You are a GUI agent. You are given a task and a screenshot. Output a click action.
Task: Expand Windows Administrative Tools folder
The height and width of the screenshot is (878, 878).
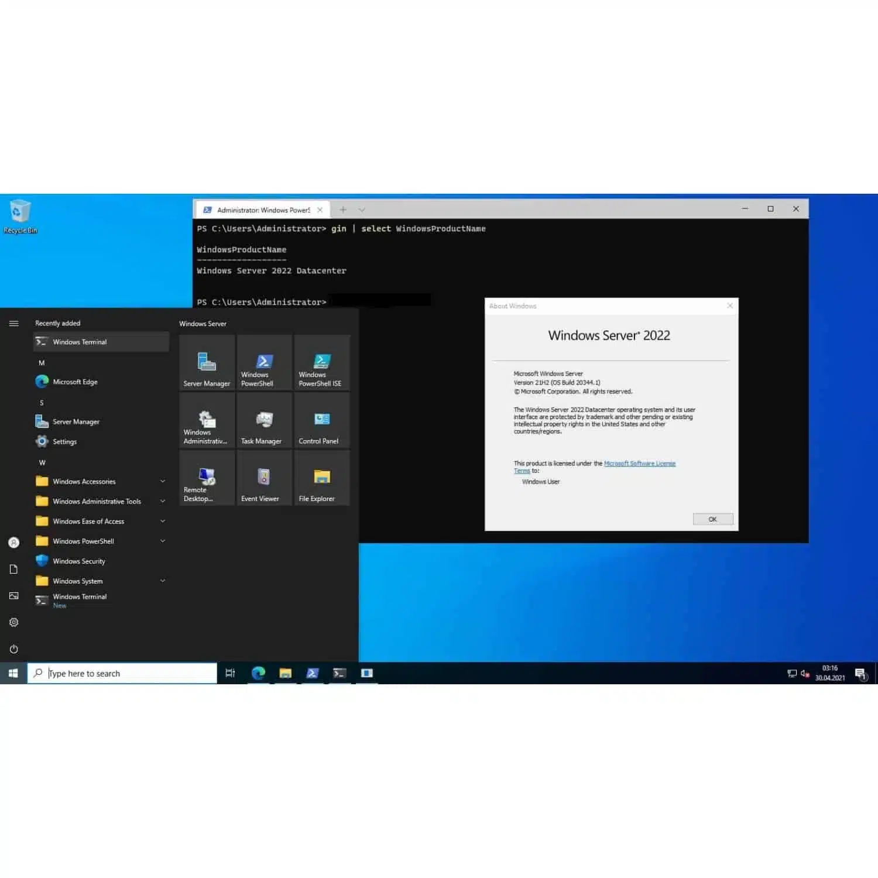click(x=101, y=501)
